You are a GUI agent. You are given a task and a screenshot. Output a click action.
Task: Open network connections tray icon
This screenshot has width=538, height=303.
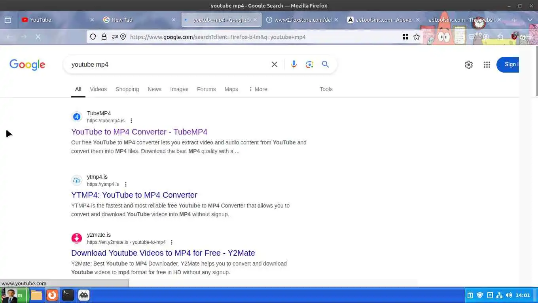coord(499,295)
